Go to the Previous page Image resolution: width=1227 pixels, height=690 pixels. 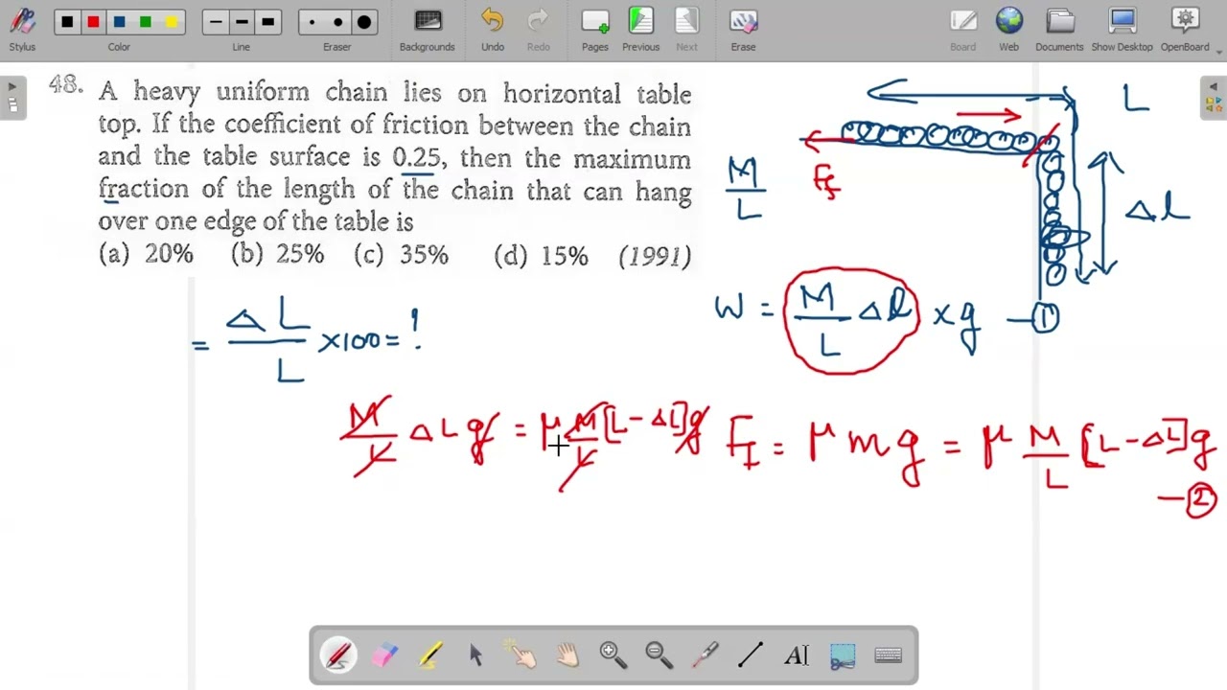point(640,30)
